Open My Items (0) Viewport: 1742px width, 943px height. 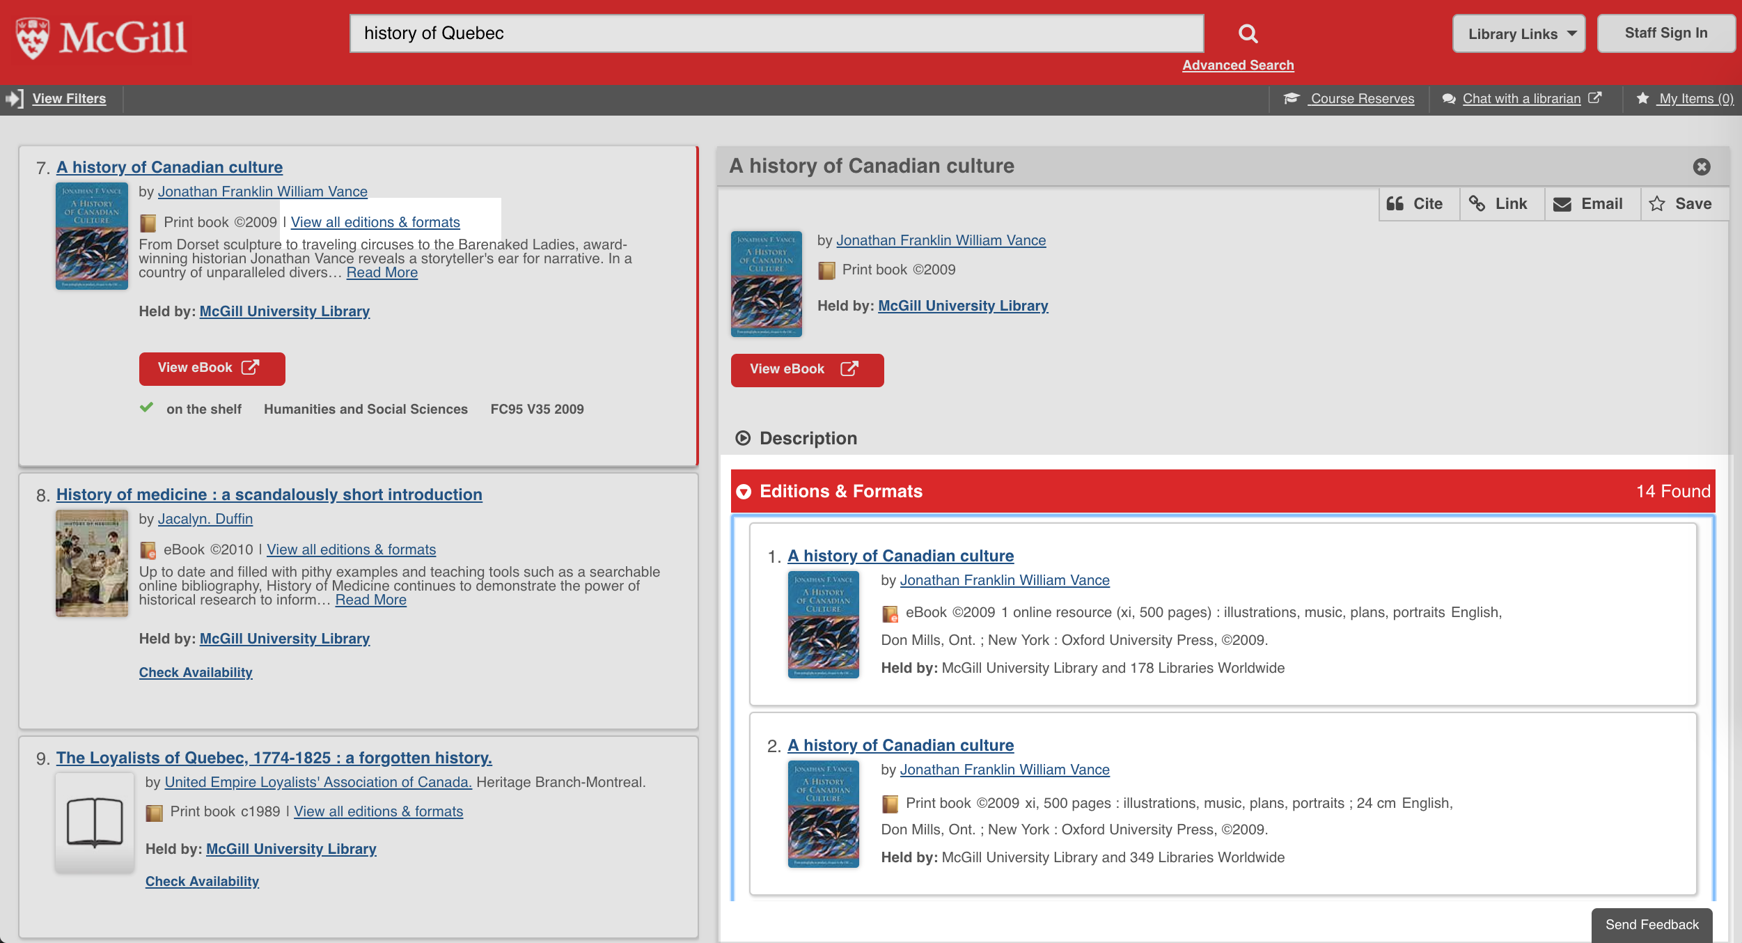1696,98
